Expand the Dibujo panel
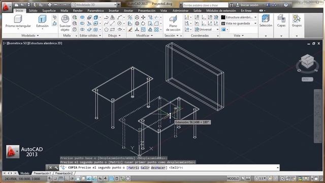This screenshot has width=325, height=183. click(114, 36)
